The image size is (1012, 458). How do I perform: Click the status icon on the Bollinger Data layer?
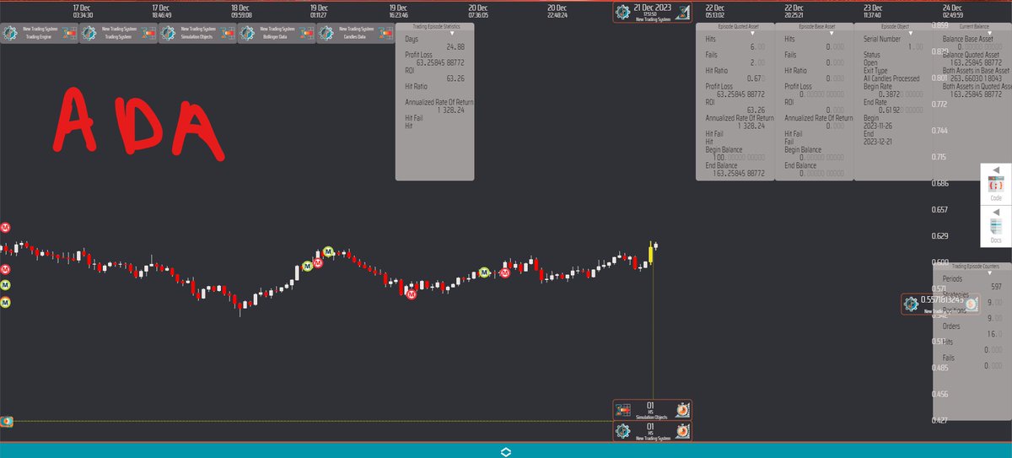pyautogui.click(x=307, y=34)
